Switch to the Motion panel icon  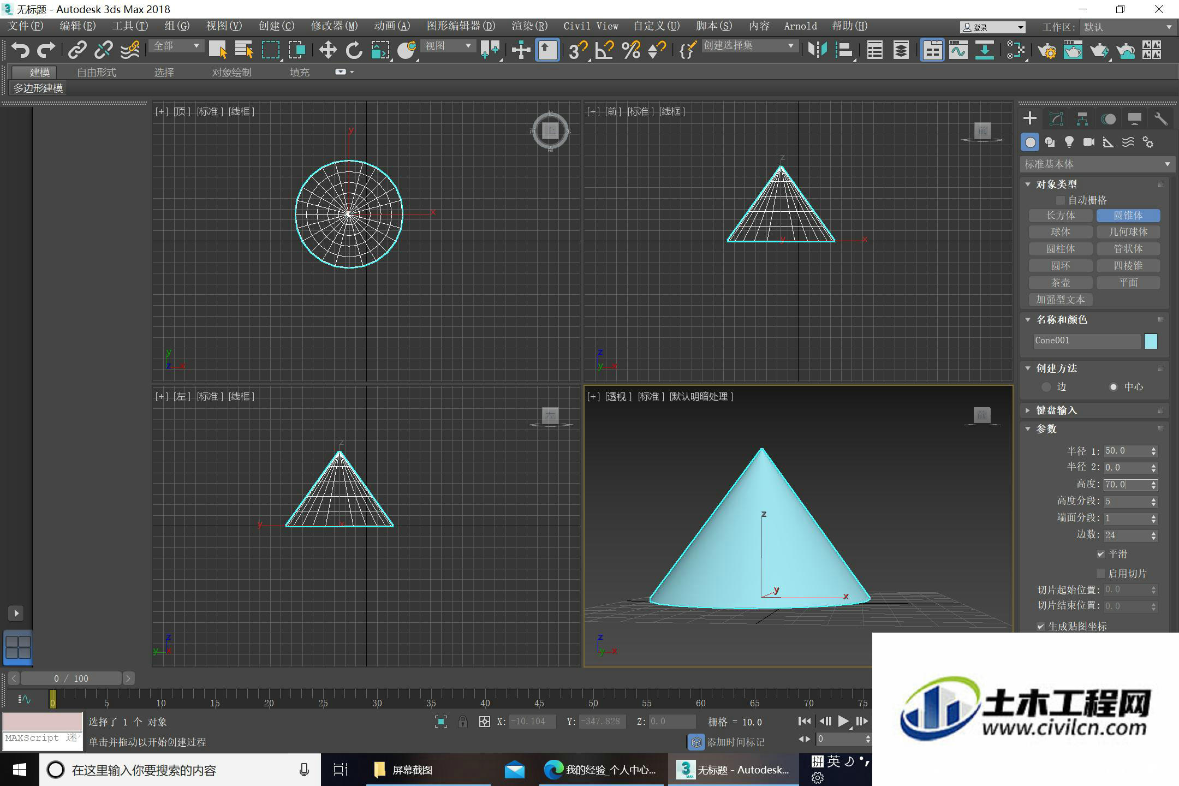[x=1108, y=119]
